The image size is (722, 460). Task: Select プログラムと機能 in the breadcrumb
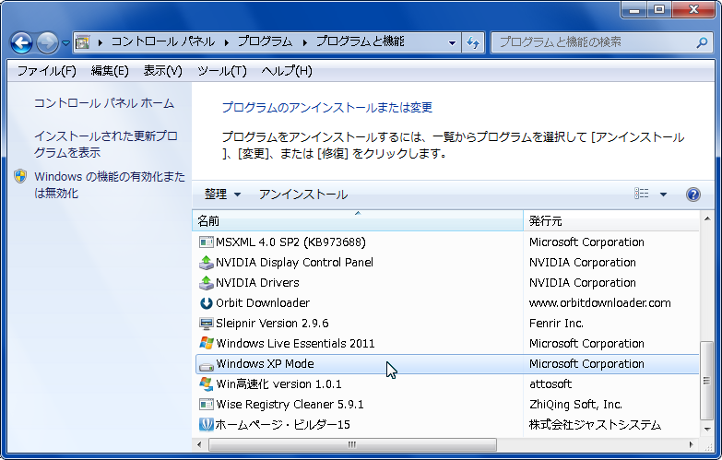click(x=361, y=41)
